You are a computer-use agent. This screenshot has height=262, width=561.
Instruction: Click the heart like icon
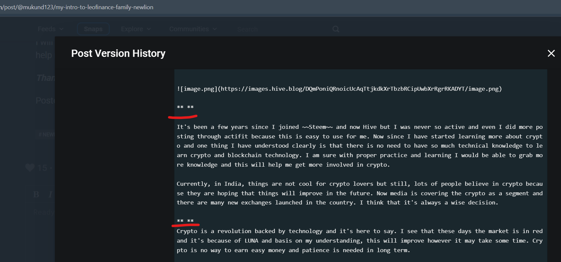point(30,168)
